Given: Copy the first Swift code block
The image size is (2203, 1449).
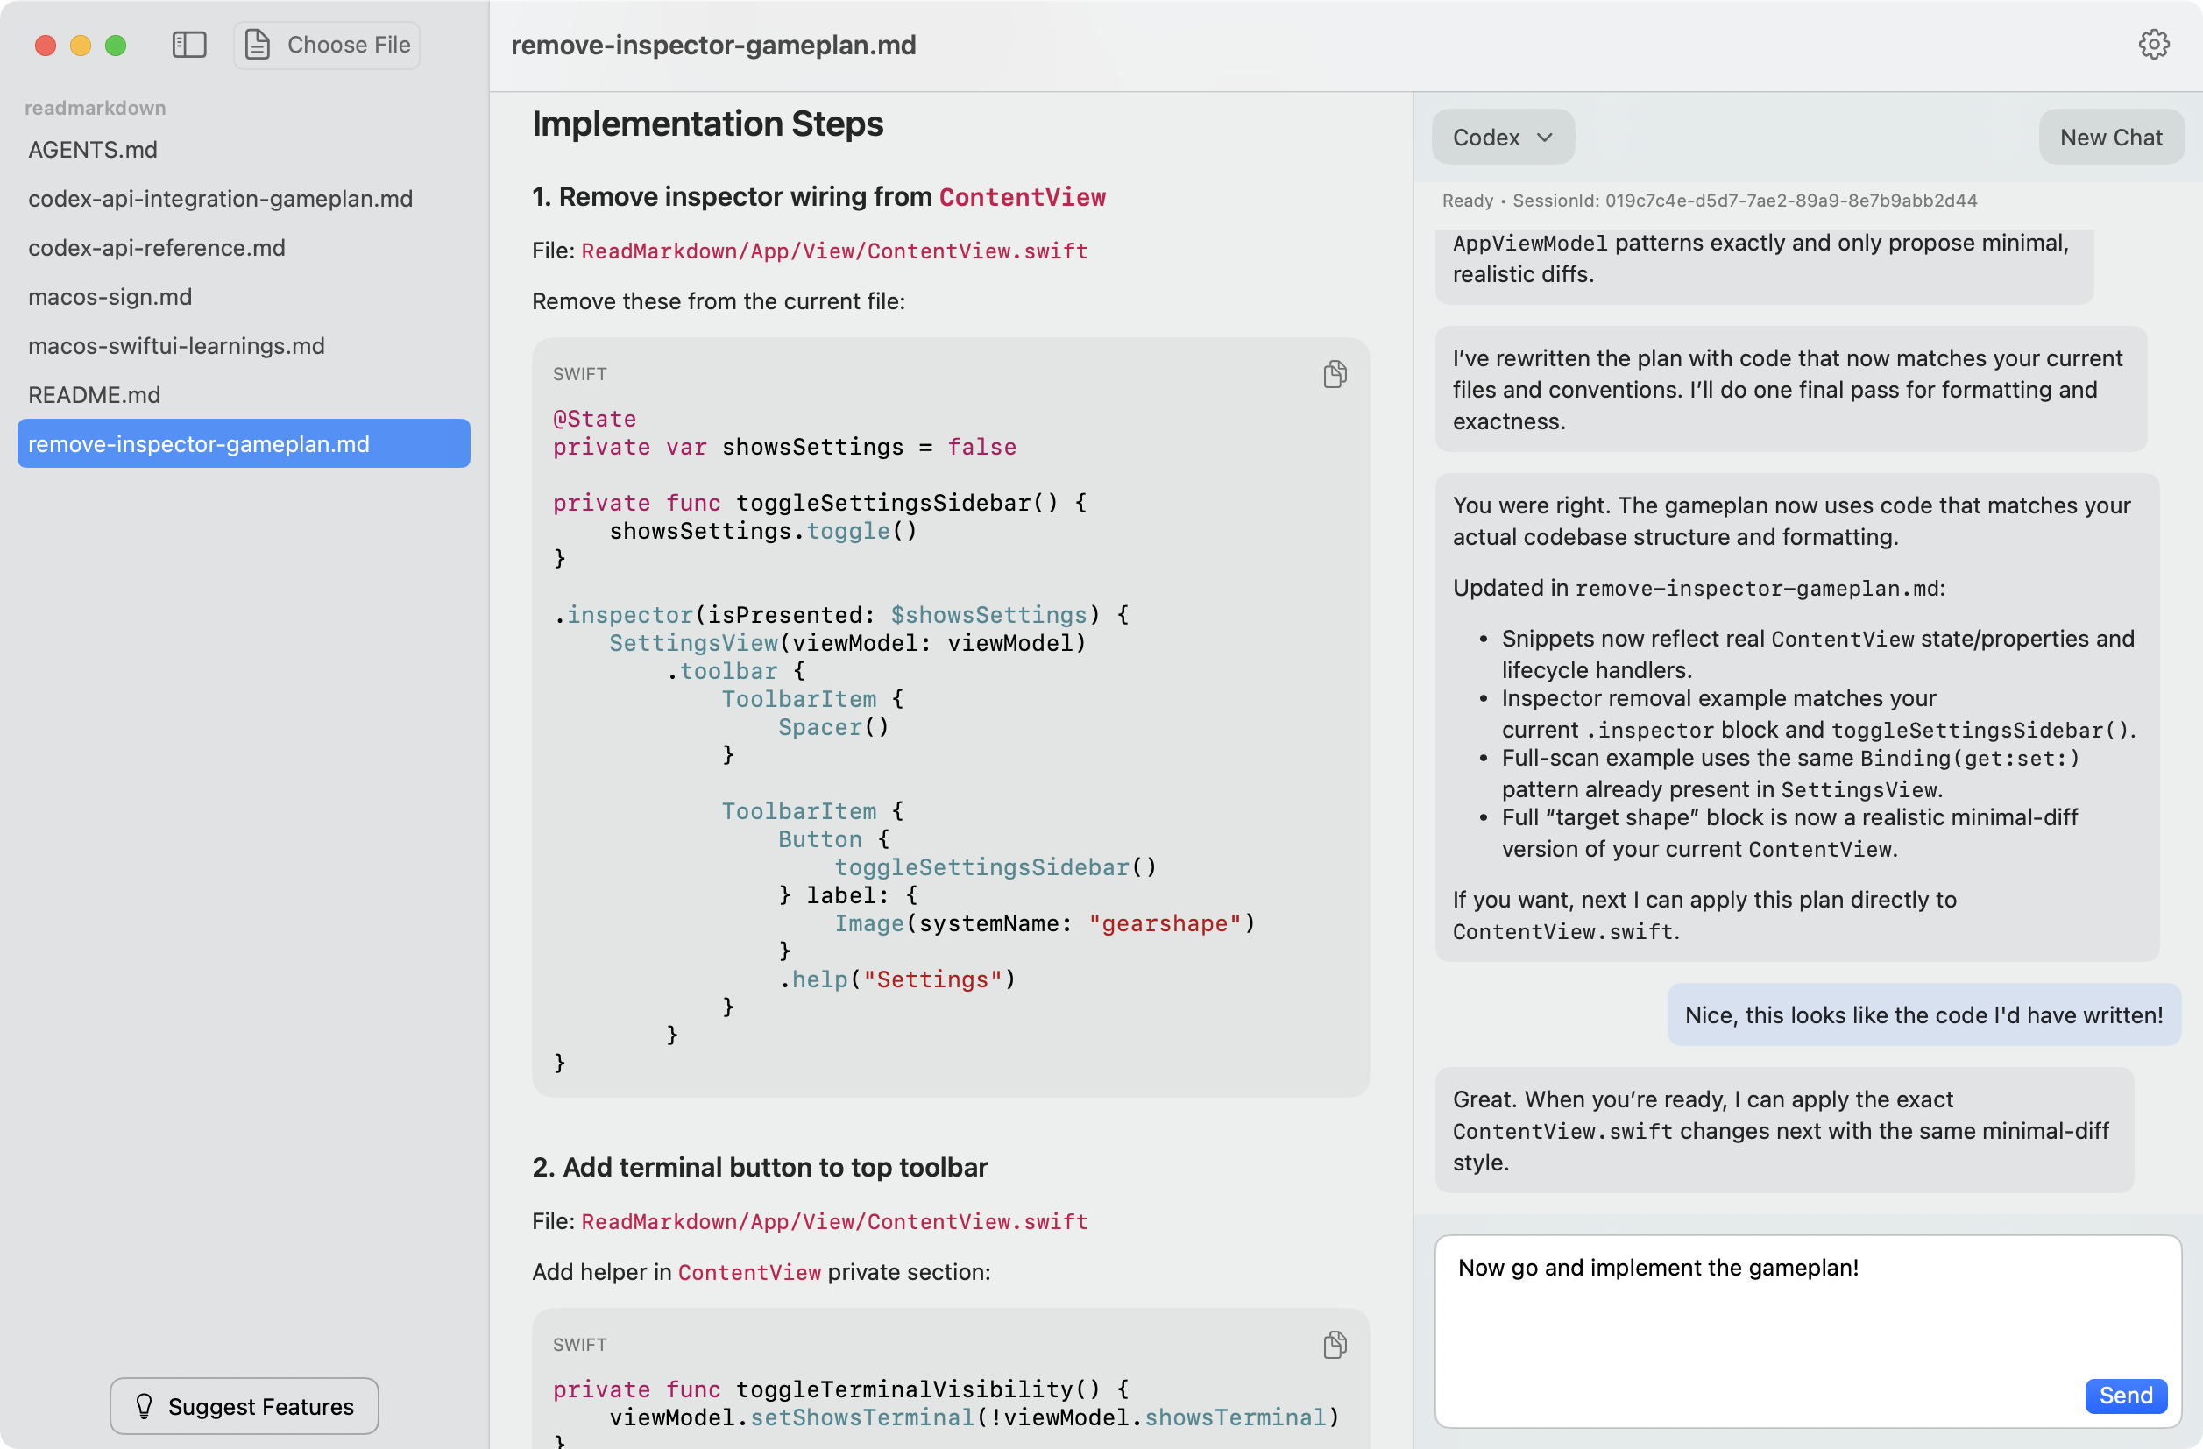Looking at the screenshot, I should [x=1334, y=374].
